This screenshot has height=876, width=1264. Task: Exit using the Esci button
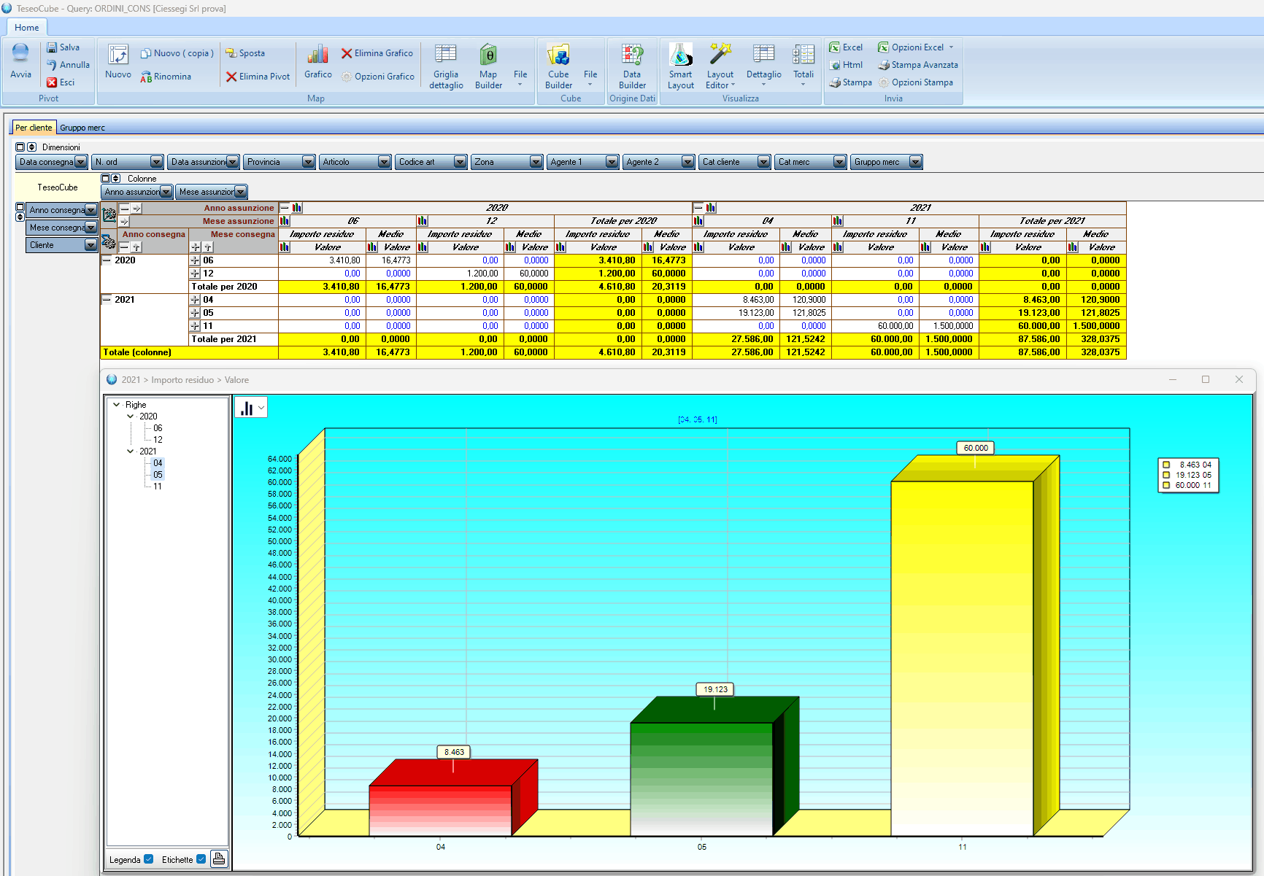pyautogui.click(x=61, y=82)
